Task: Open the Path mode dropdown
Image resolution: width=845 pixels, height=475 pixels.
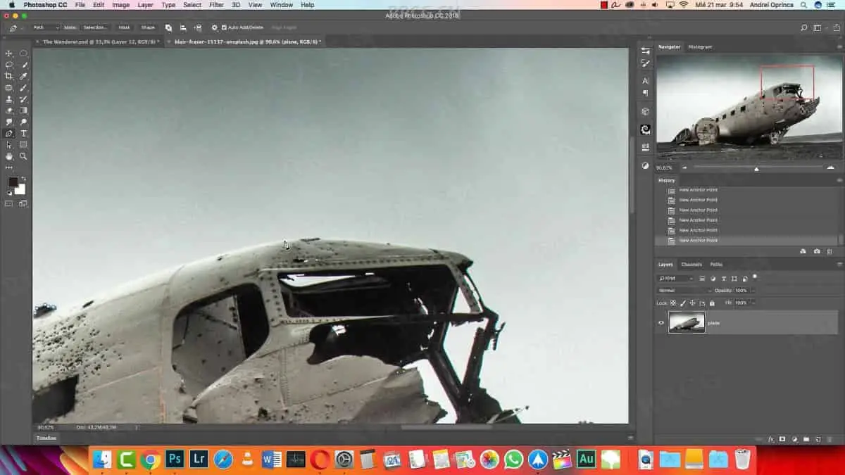Action: tap(45, 27)
